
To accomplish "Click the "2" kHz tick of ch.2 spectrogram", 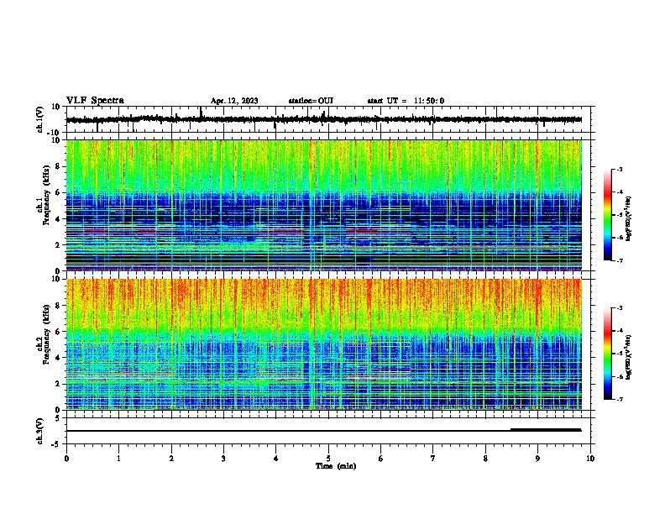I will pos(58,384).
